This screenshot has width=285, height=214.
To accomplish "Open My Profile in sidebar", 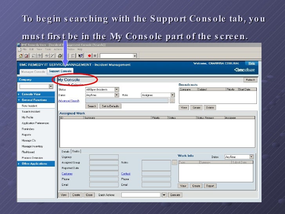I will [x=27, y=117].
